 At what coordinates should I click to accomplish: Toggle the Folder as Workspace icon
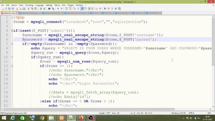(x=96, y=9)
